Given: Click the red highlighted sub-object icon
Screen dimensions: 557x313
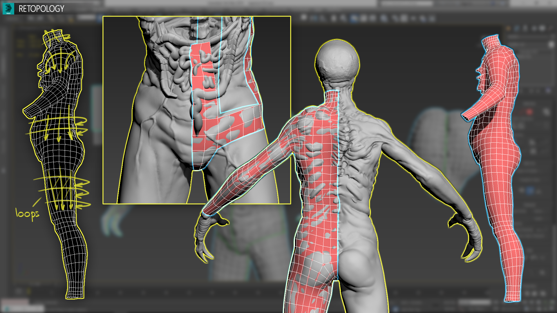Looking at the screenshot, I should click(x=529, y=112).
